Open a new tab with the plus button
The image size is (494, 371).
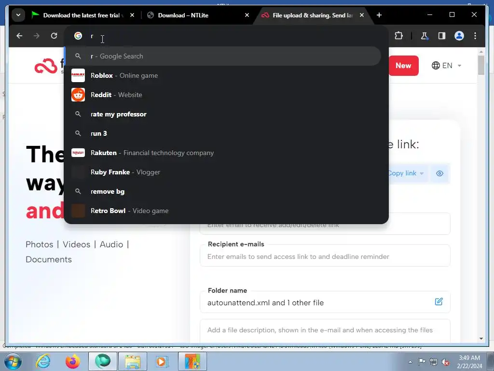click(379, 15)
